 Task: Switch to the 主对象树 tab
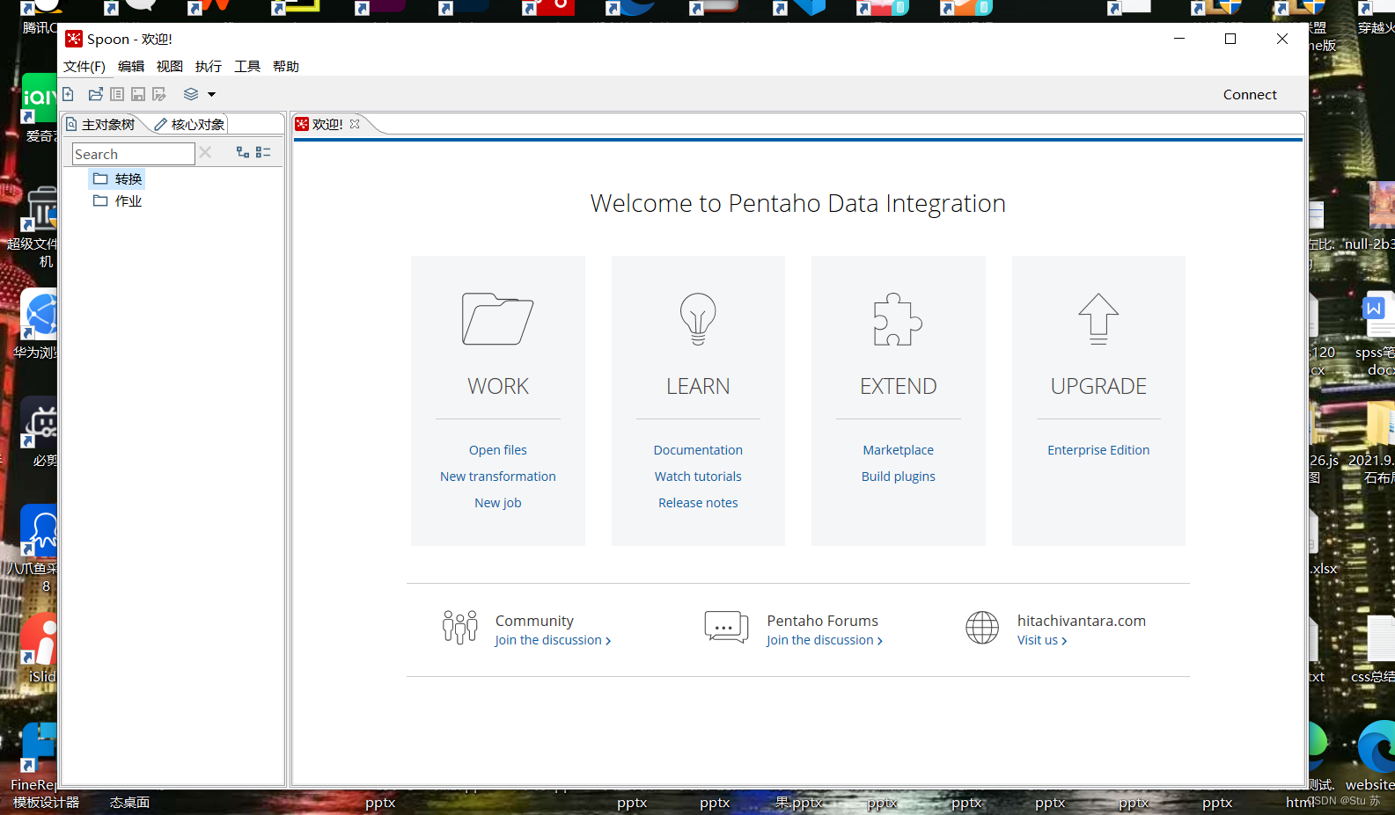(101, 124)
